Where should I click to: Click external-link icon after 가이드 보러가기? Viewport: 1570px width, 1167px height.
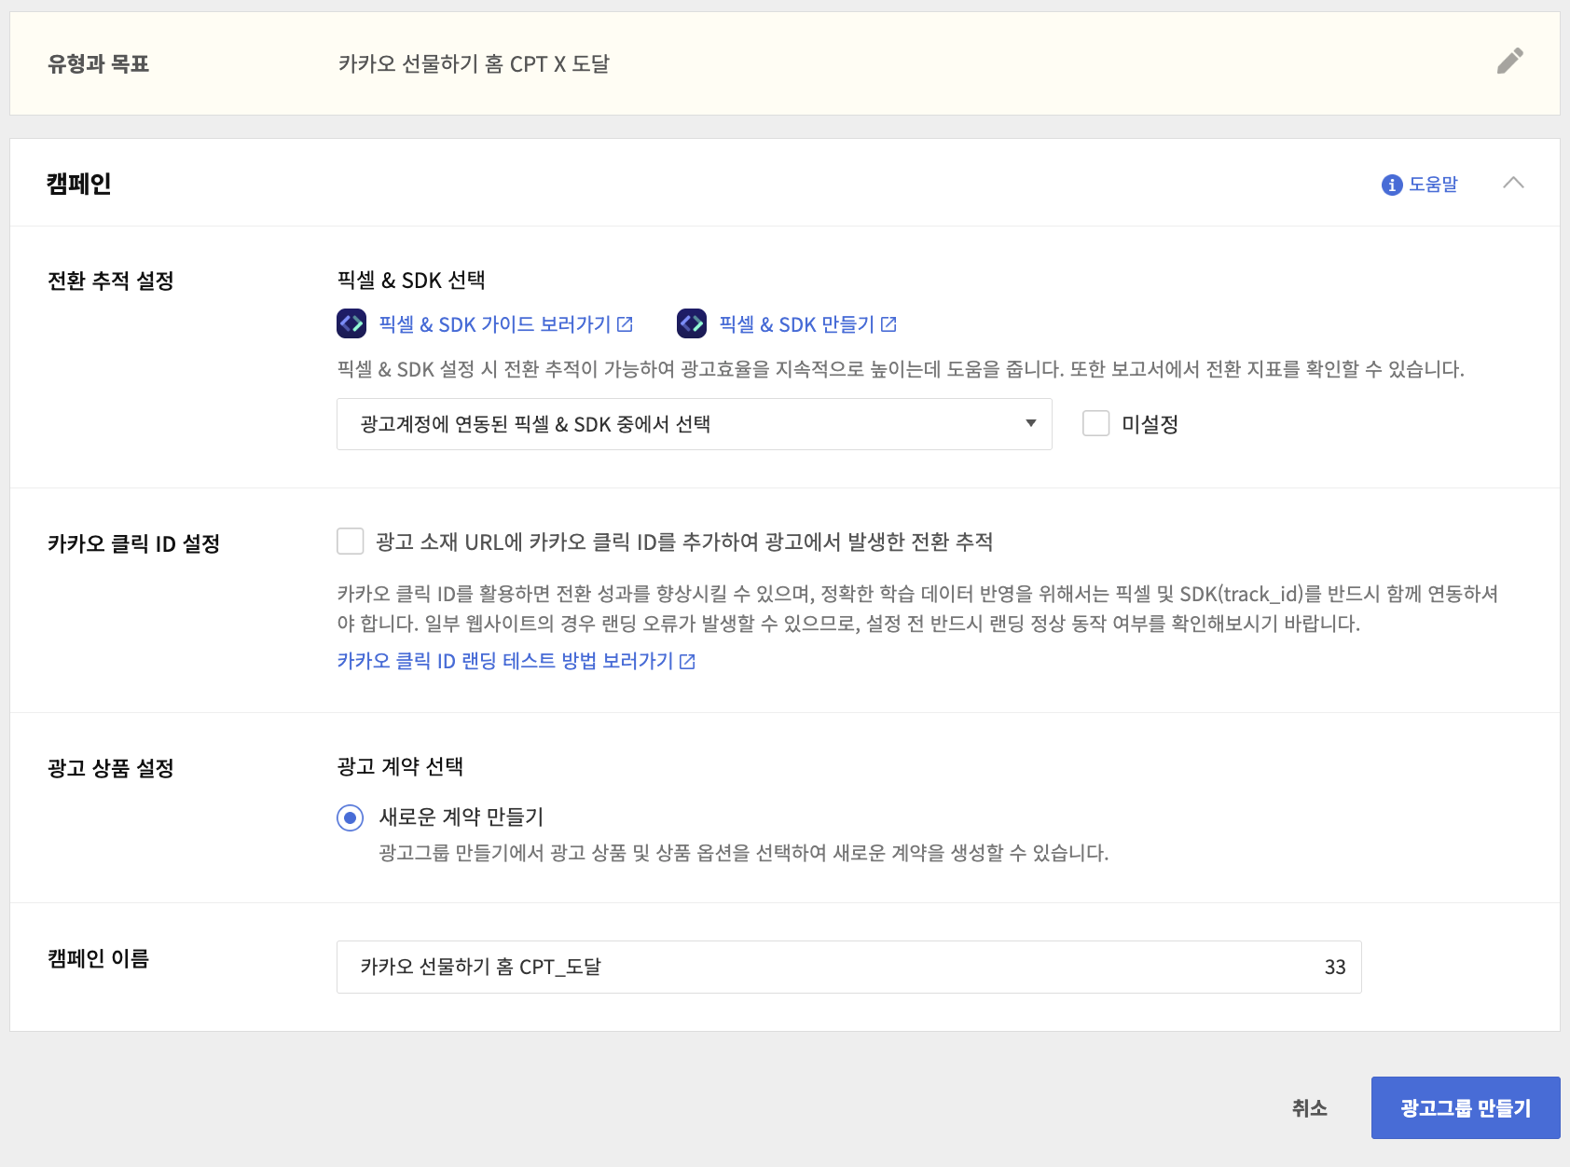click(x=625, y=324)
